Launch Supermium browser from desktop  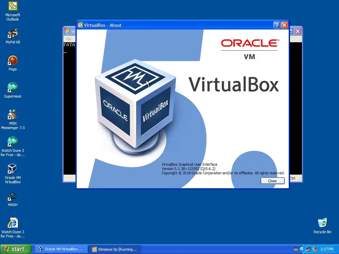tap(13, 90)
